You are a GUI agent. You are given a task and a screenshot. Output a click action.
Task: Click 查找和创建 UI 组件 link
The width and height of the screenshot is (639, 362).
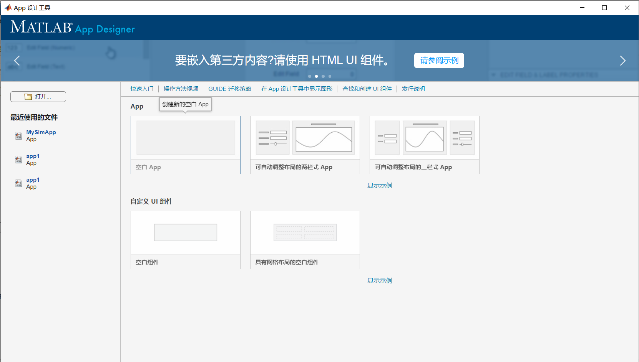pos(367,89)
